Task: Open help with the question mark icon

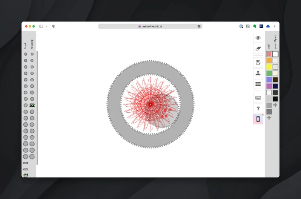Action: point(258,109)
